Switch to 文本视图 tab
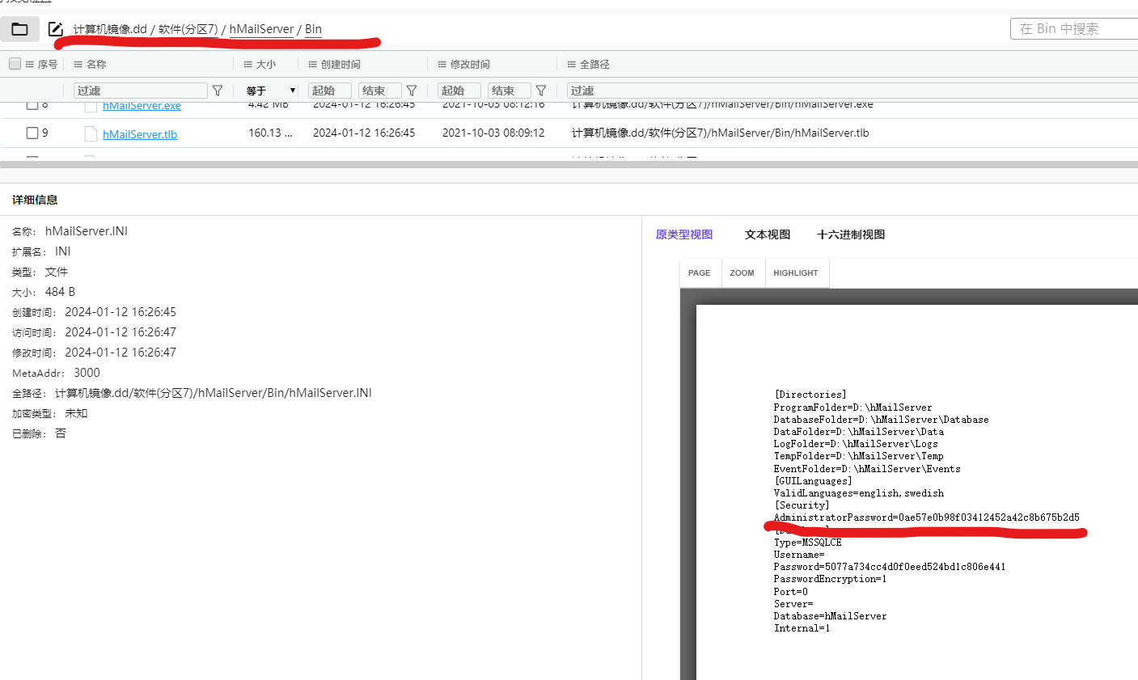The width and height of the screenshot is (1138, 680). [768, 234]
